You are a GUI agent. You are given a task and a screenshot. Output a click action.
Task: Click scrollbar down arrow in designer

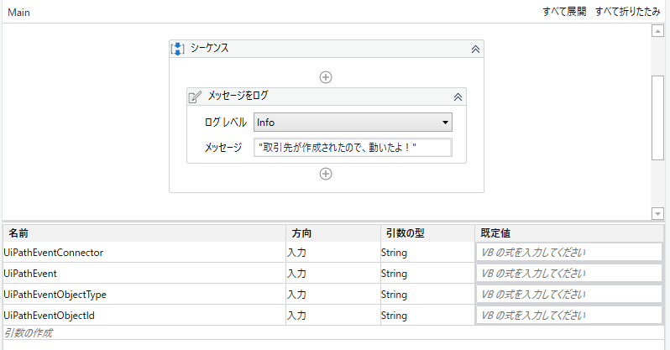(x=657, y=213)
